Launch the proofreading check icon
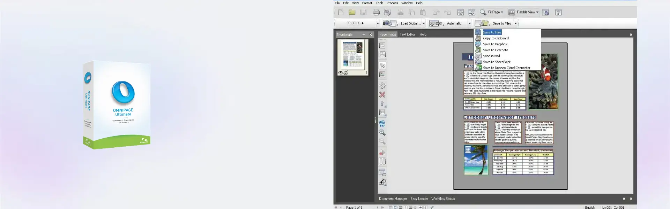 (x=387, y=12)
